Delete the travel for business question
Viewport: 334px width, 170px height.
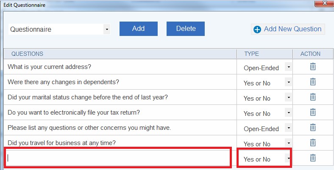(313, 143)
